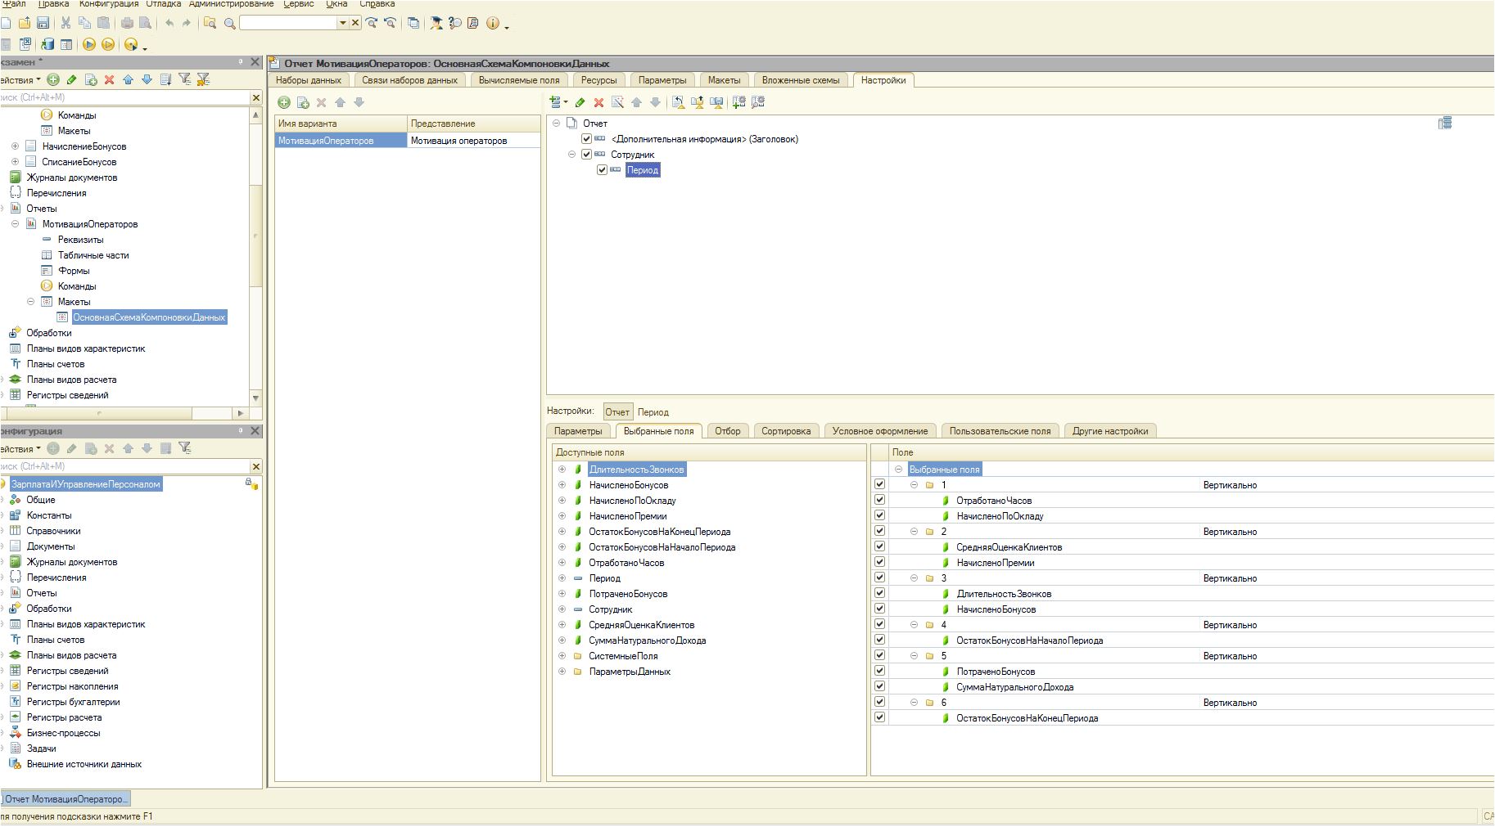Click the save settings to file icon

(716, 102)
